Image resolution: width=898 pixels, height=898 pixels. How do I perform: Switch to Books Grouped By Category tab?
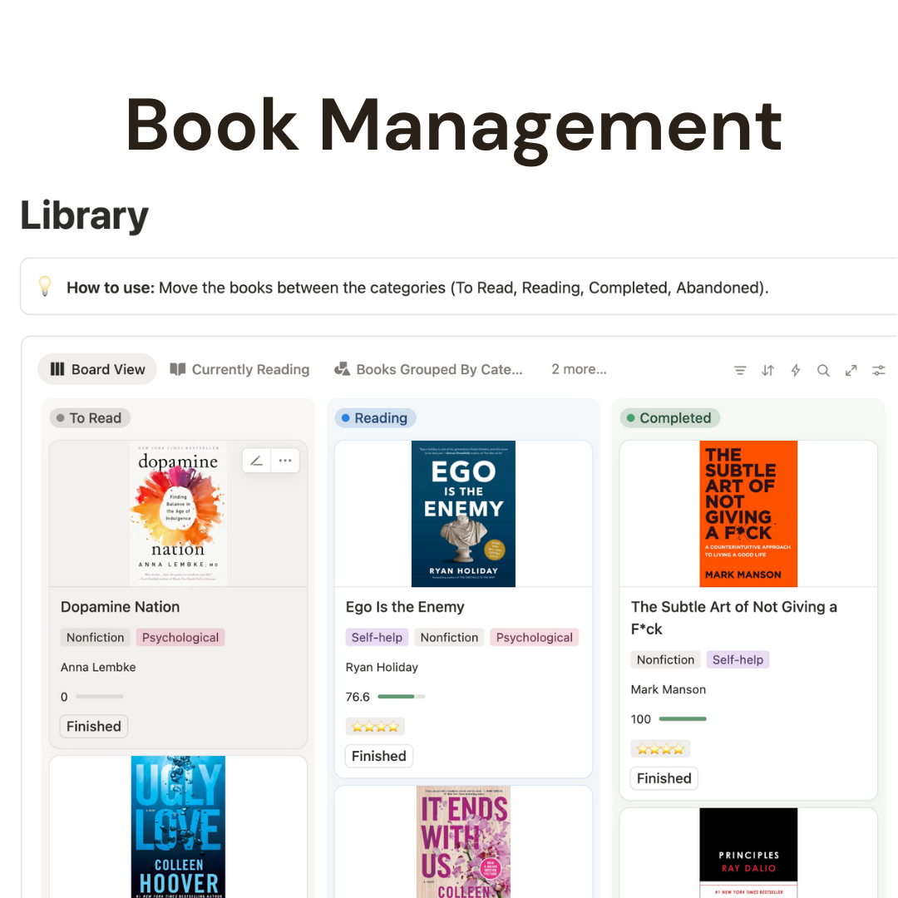(428, 369)
